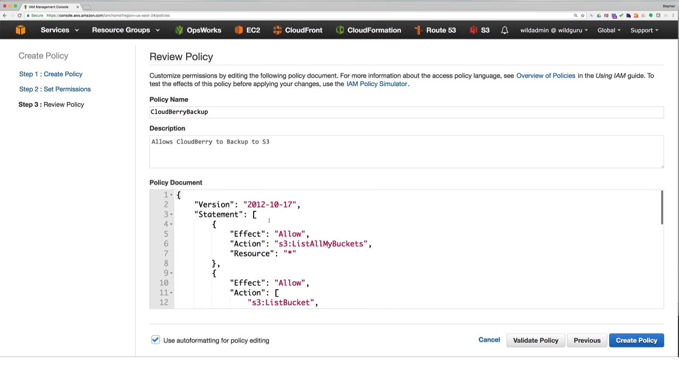
Task: Click the notifications bell icon
Action: click(x=504, y=30)
